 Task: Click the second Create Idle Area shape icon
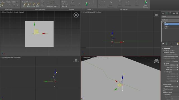tap(29, 5)
